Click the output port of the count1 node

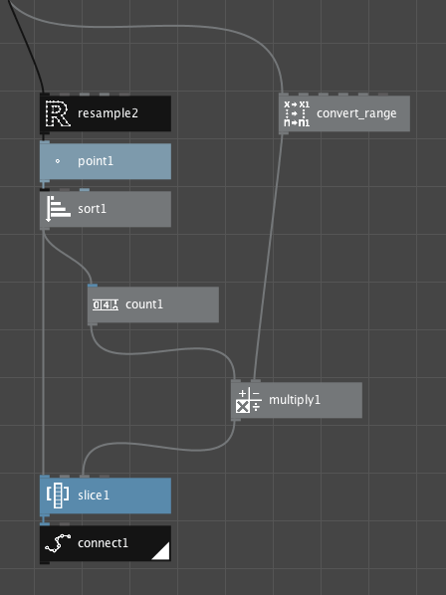pos(93,324)
